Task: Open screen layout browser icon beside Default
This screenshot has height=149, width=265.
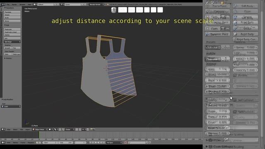Action: coord(35,5)
